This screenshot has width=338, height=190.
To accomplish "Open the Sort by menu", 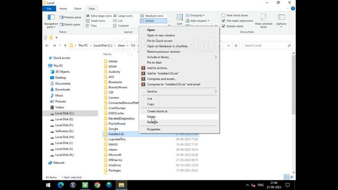I will 180,20.
